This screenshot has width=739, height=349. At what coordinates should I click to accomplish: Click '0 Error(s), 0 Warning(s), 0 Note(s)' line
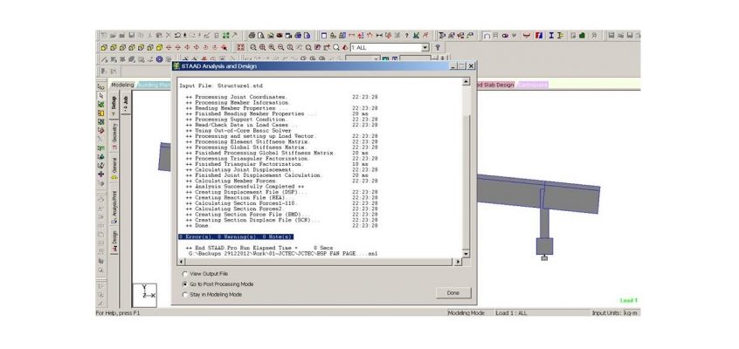click(236, 236)
